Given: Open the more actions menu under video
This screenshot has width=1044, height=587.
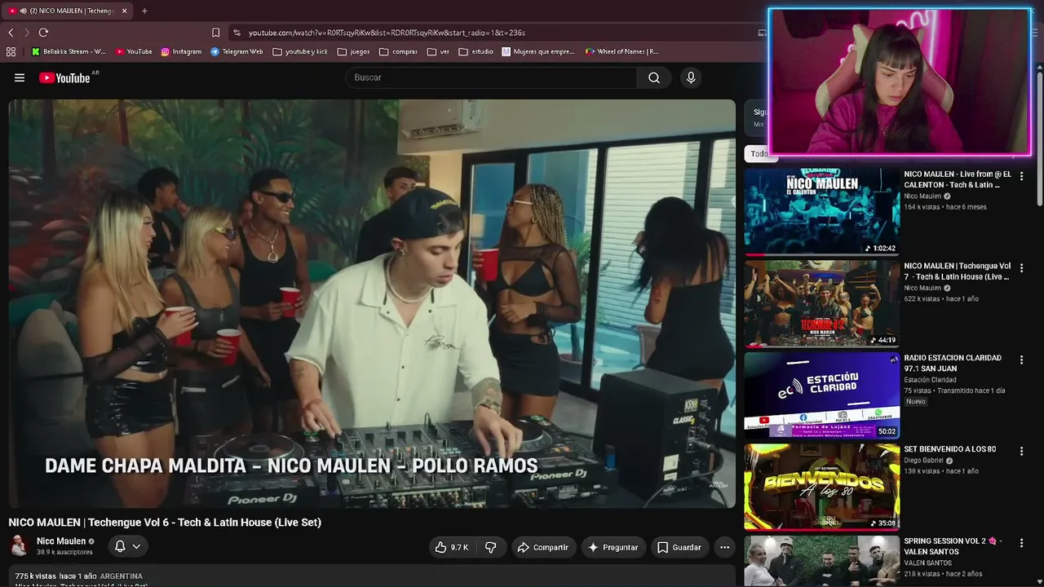Looking at the screenshot, I should pos(724,547).
